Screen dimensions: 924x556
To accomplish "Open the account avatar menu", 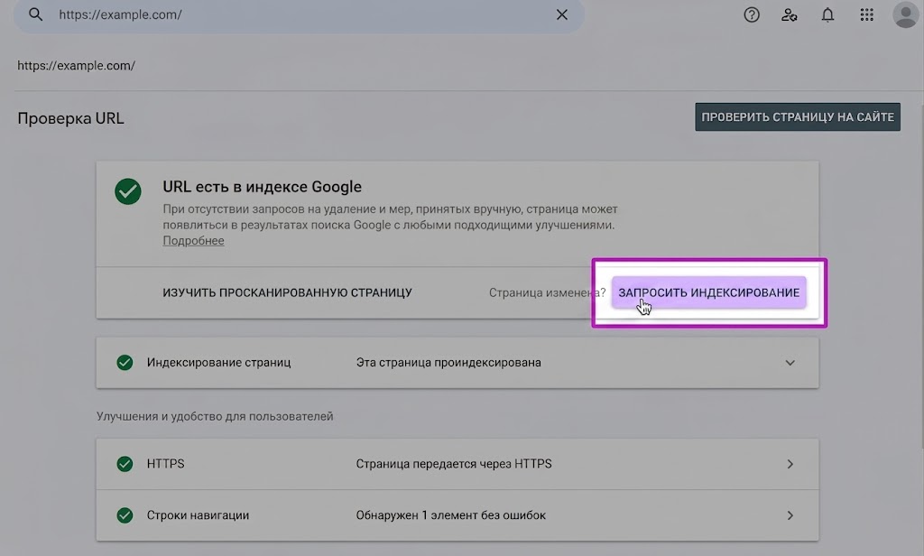I will 906,14.
